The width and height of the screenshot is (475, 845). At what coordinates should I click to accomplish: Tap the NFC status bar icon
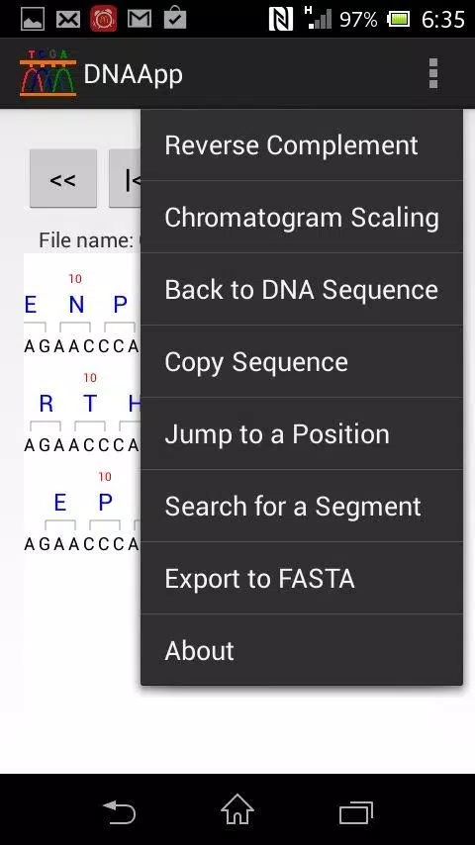tap(281, 19)
